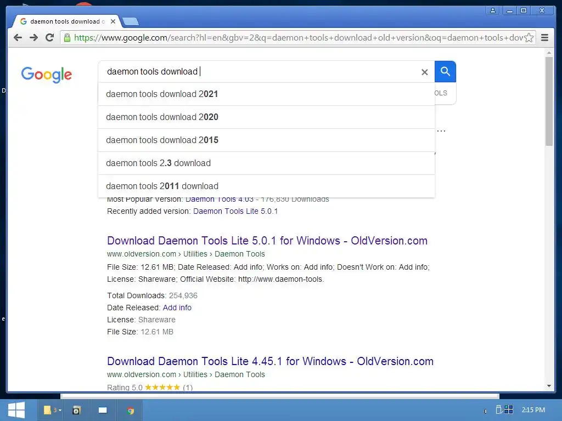Click the Rating 5.0 stars line

(150, 388)
